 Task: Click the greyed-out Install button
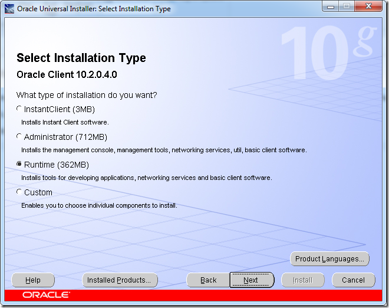pos(303,280)
